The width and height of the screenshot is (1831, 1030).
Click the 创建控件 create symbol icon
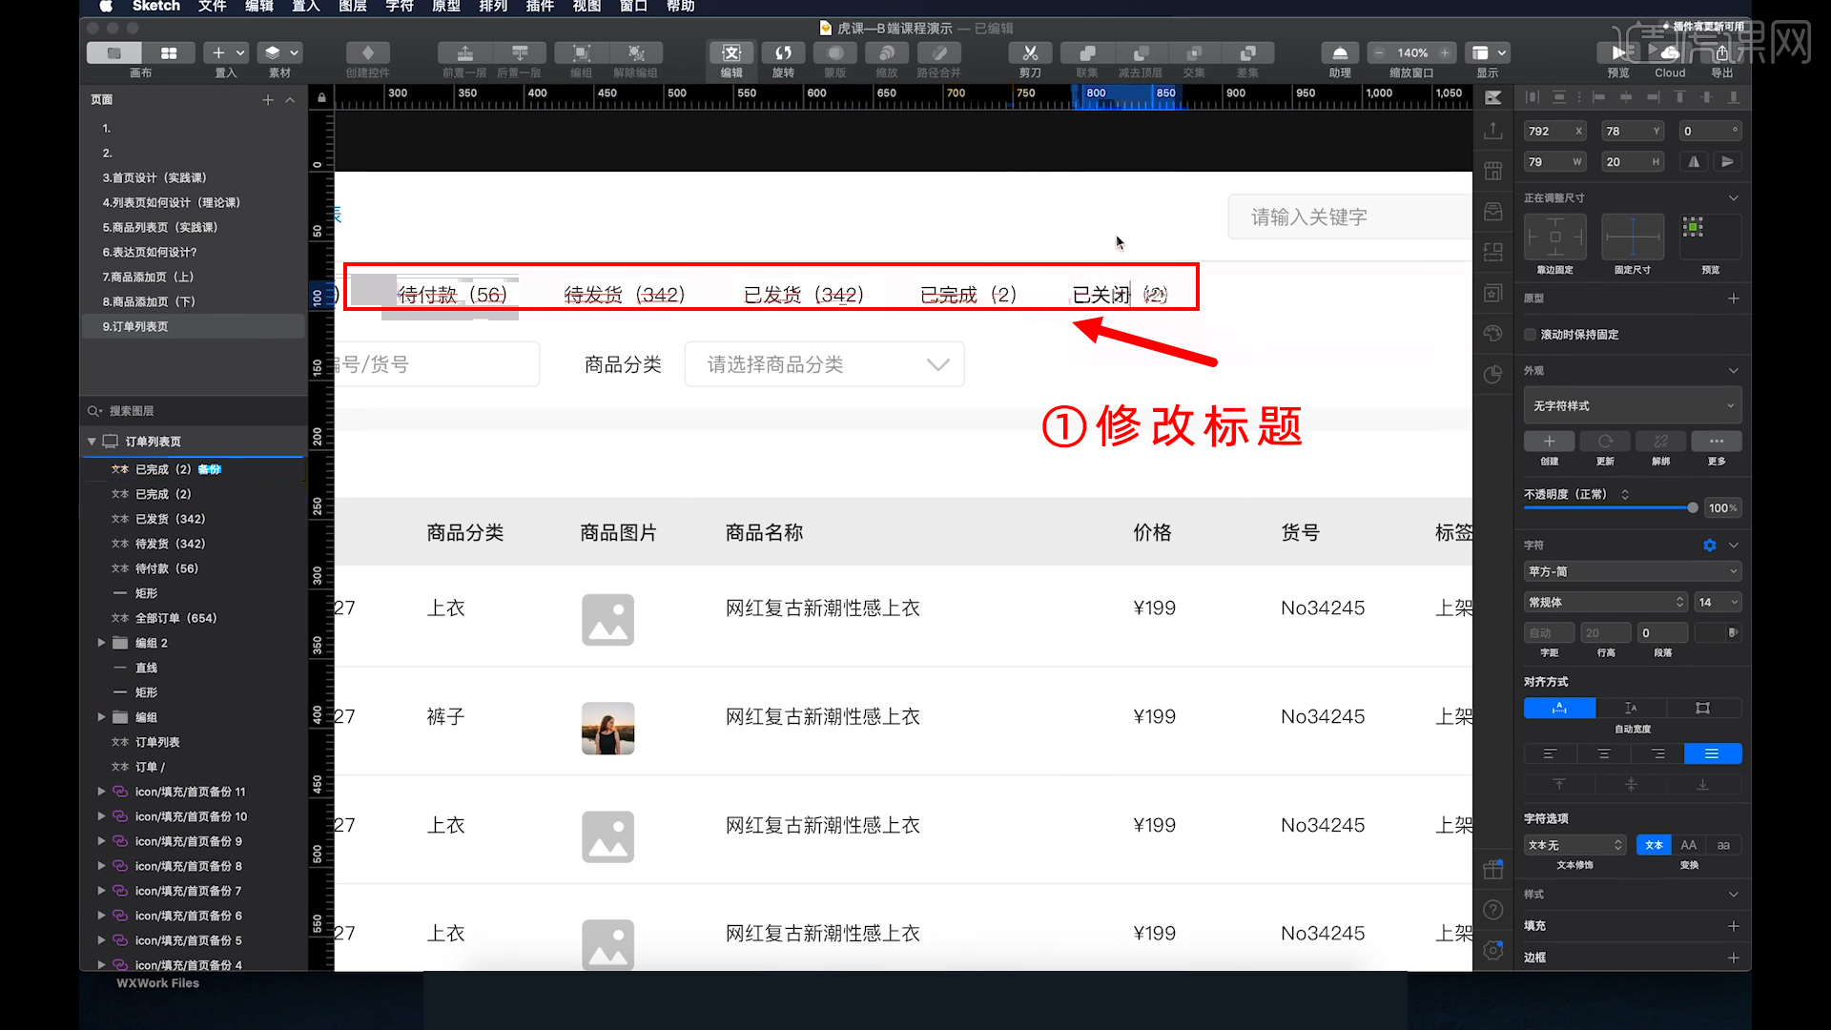point(368,53)
